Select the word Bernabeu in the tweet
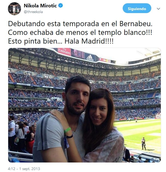Screen dimensions: 166x172 [x=136, y=24]
